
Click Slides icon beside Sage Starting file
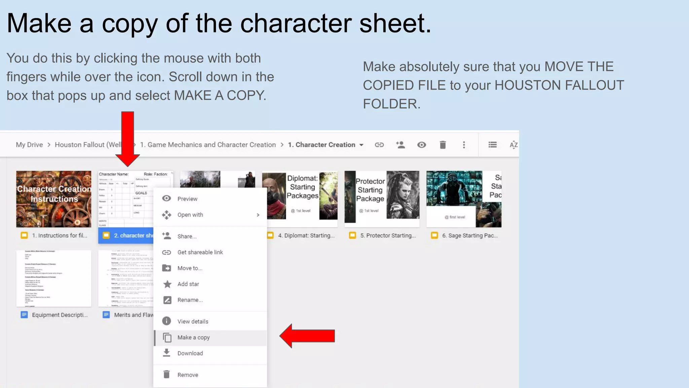pyautogui.click(x=434, y=235)
